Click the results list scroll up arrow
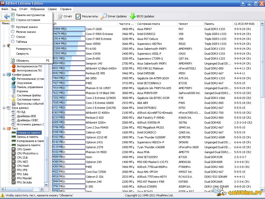 [262, 24]
